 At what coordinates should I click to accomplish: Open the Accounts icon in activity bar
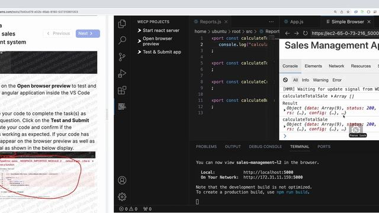point(122,180)
